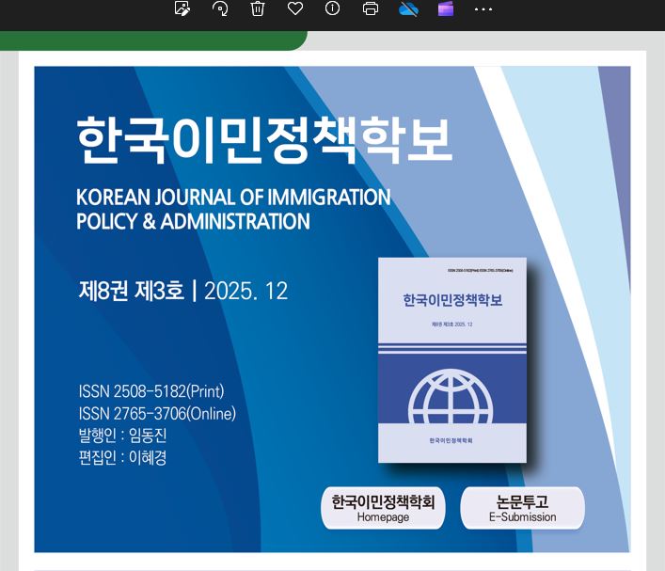Rotate the image with rotate icon
The height and width of the screenshot is (571, 665).
[x=220, y=8]
